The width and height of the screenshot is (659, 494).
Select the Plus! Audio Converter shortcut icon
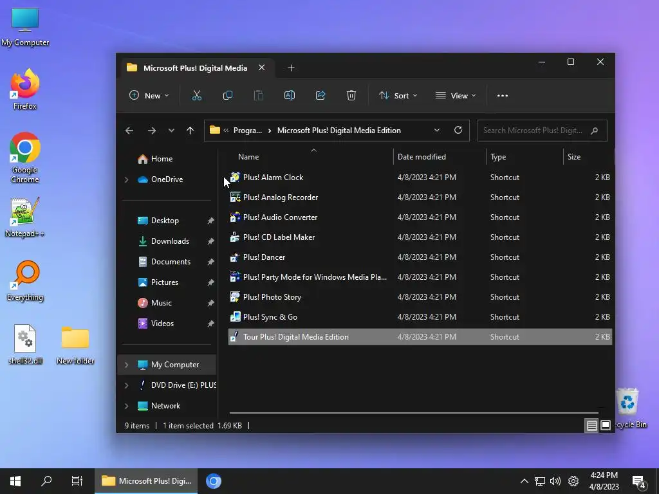(x=235, y=217)
